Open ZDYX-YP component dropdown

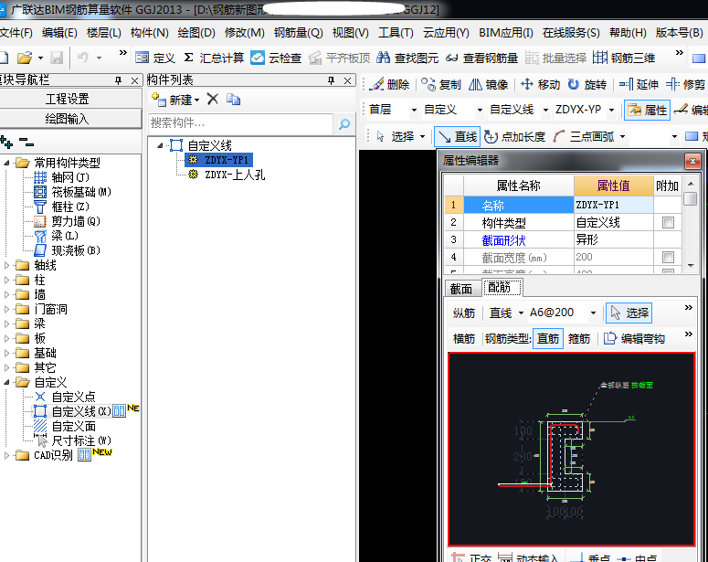tap(611, 110)
